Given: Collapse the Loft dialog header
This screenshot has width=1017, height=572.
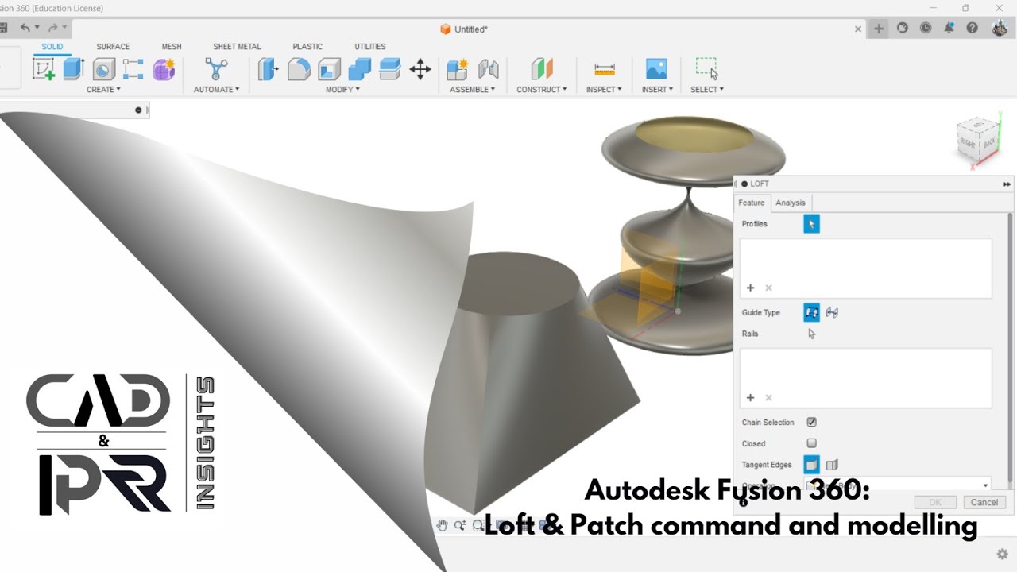Looking at the screenshot, I should (x=744, y=184).
